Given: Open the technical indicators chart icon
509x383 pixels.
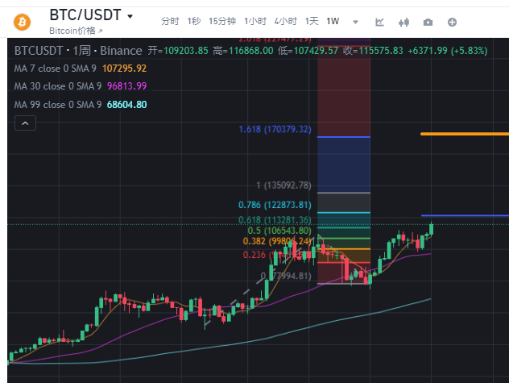Looking at the screenshot, I should pyautogui.click(x=379, y=22).
